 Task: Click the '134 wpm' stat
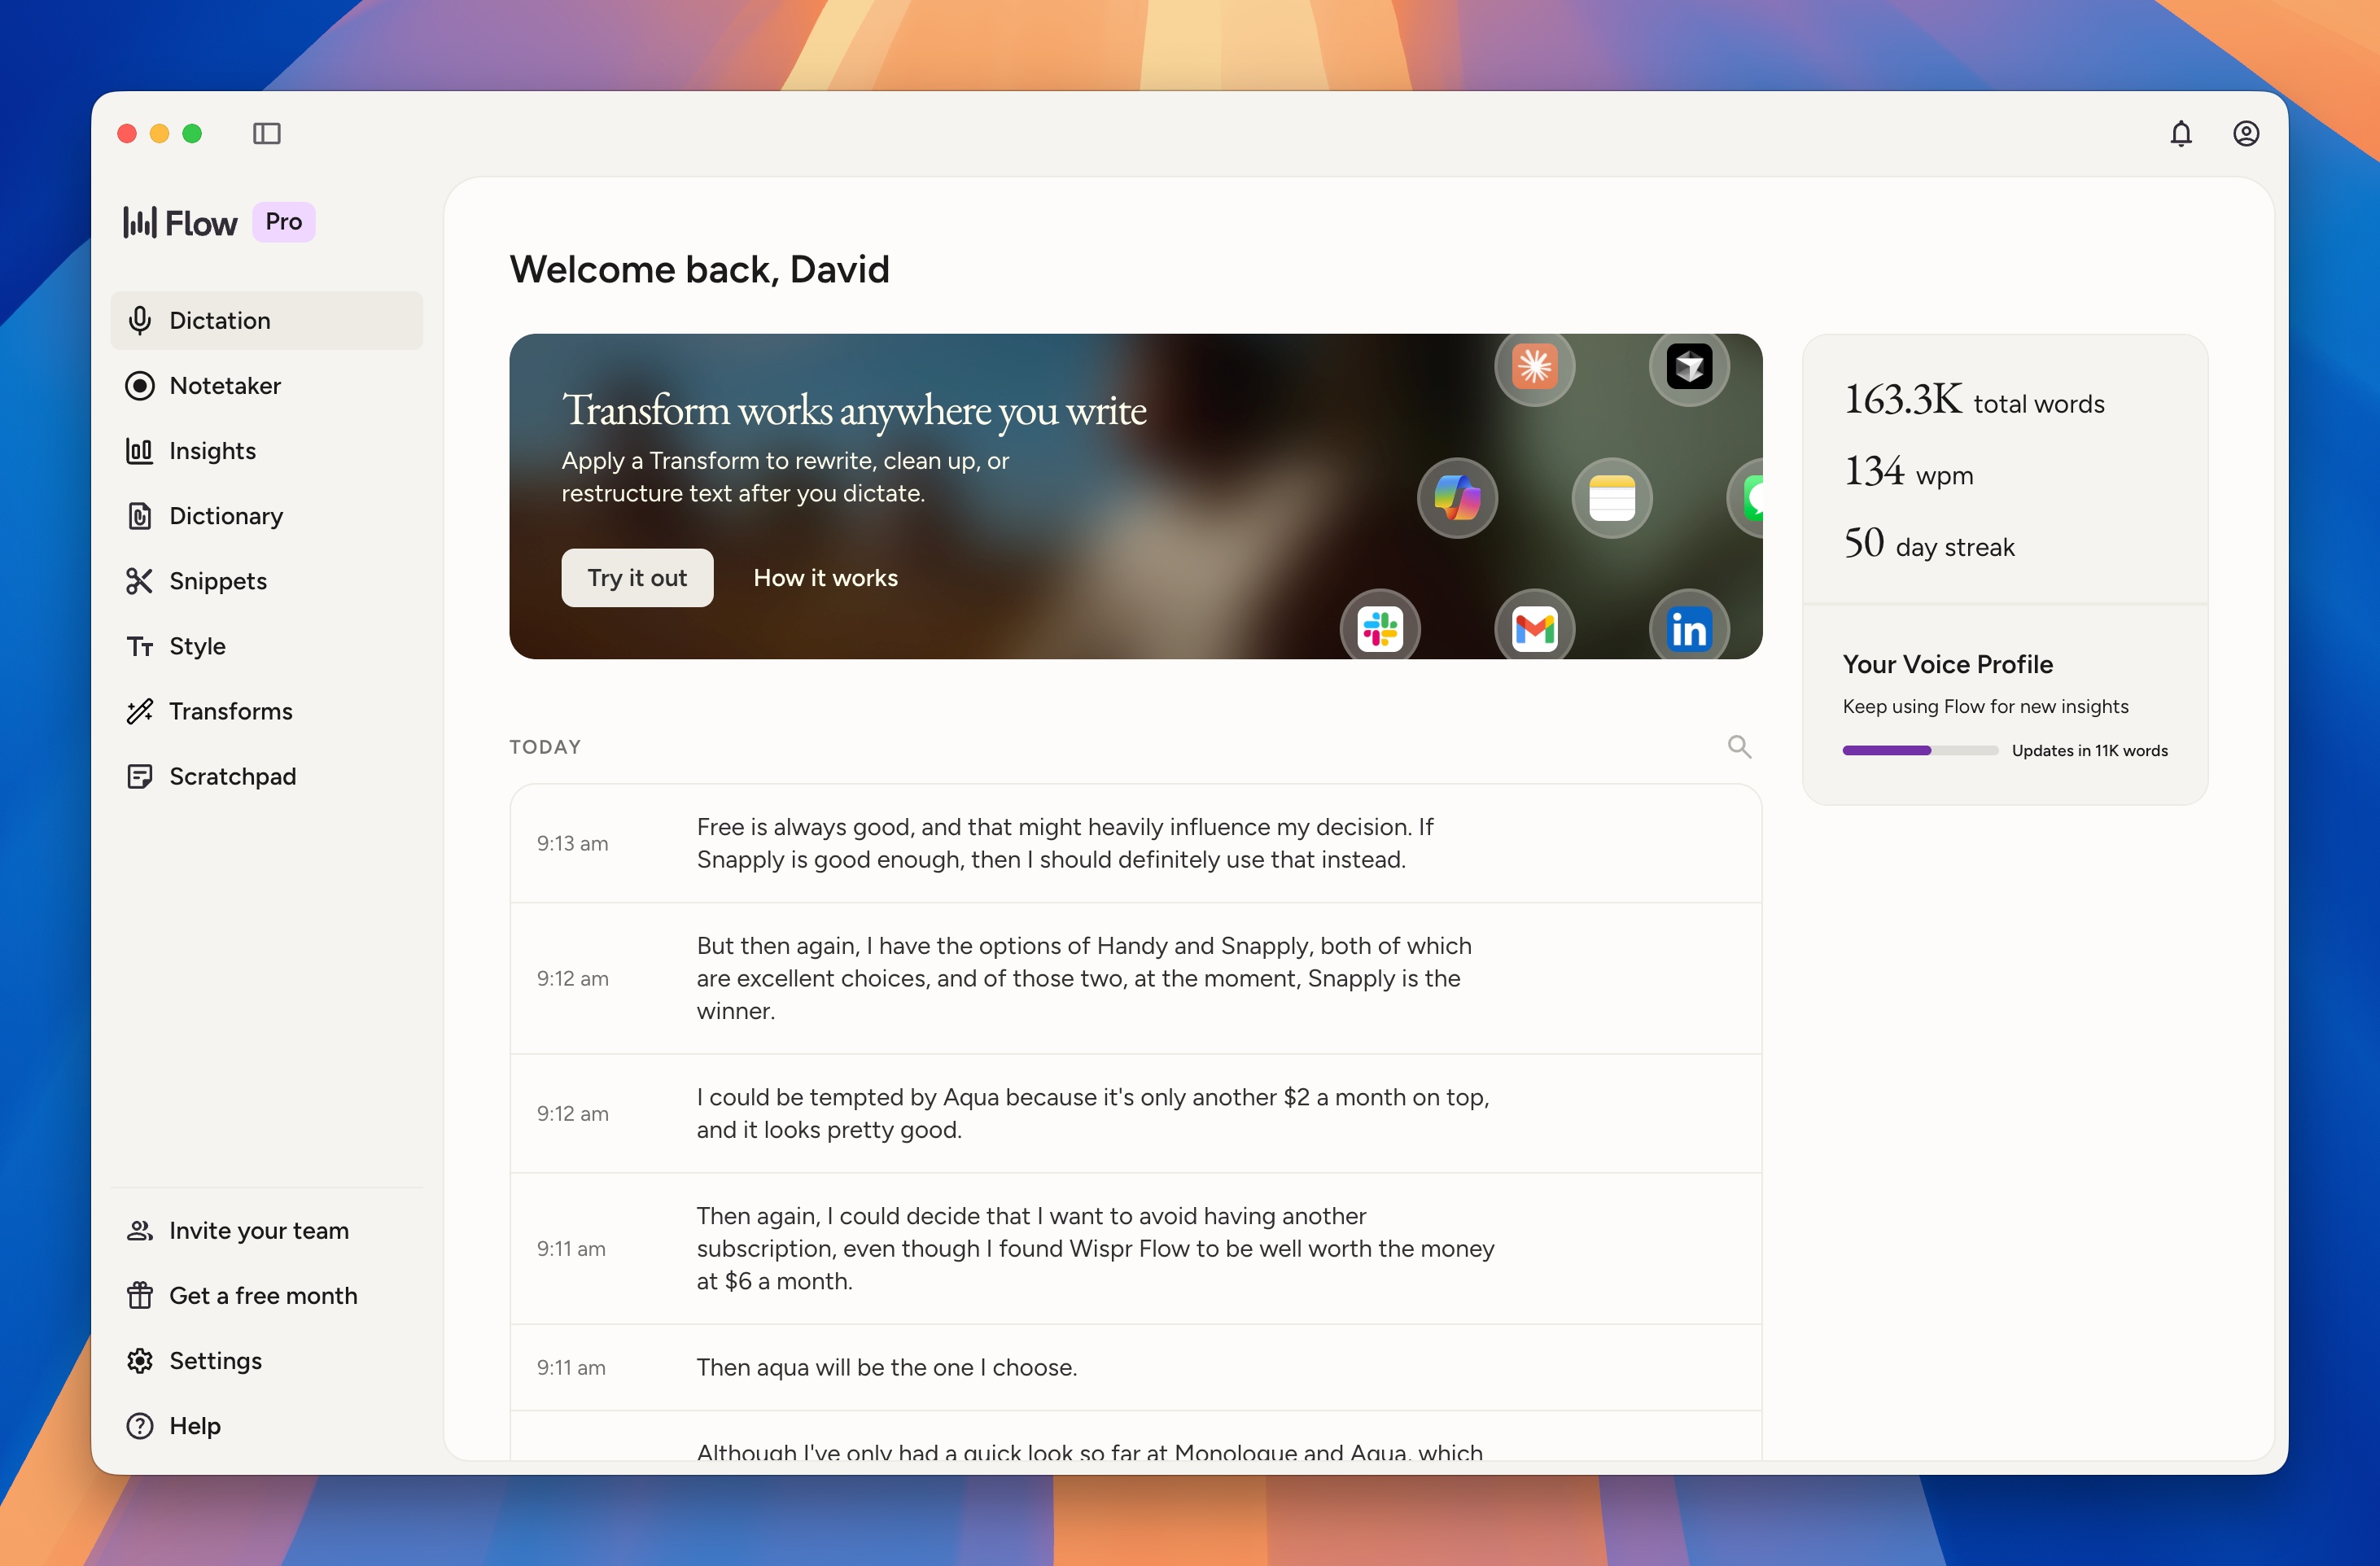(1908, 472)
